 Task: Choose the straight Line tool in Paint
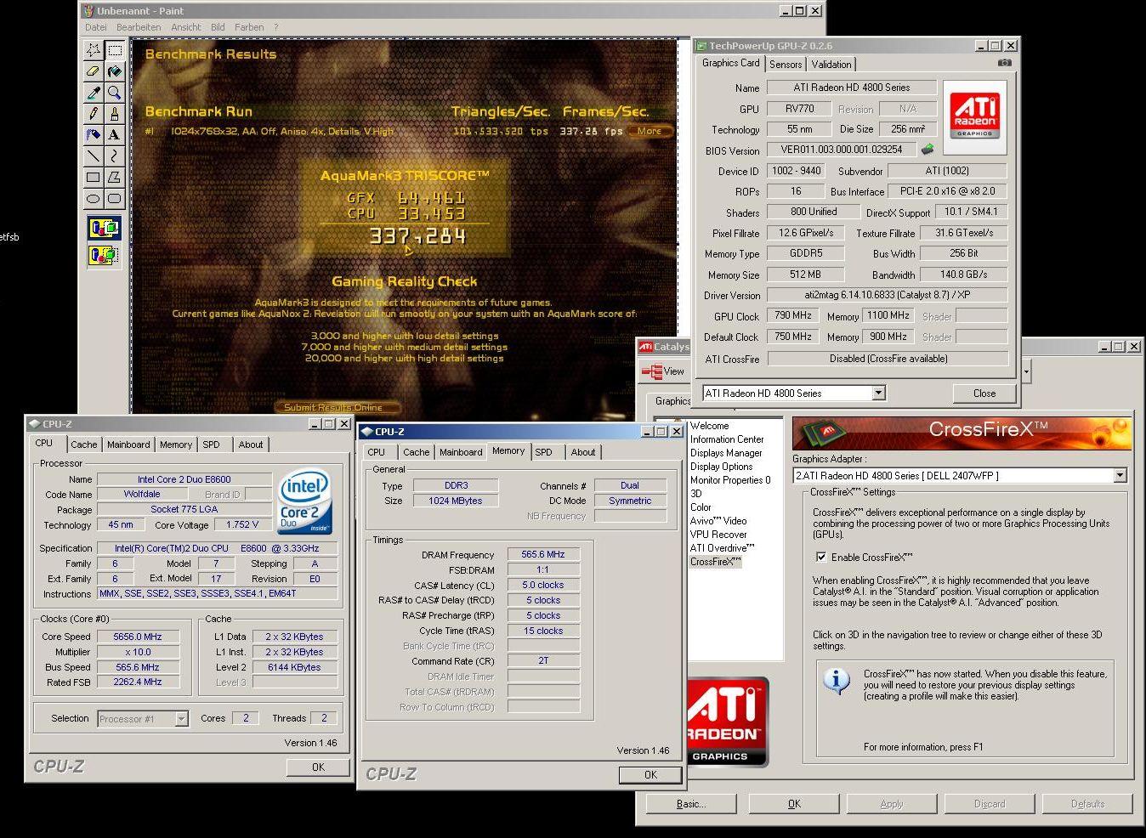pyautogui.click(x=94, y=156)
